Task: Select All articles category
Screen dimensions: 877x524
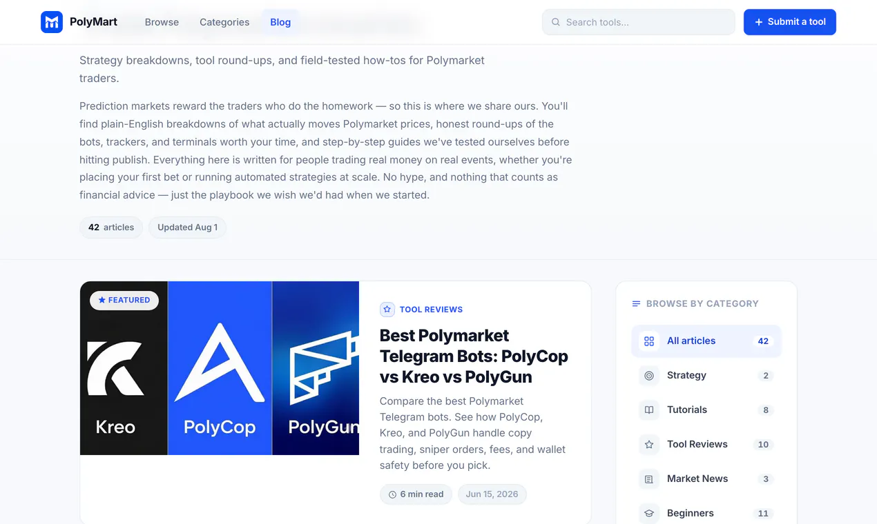Action: [x=706, y=341]
